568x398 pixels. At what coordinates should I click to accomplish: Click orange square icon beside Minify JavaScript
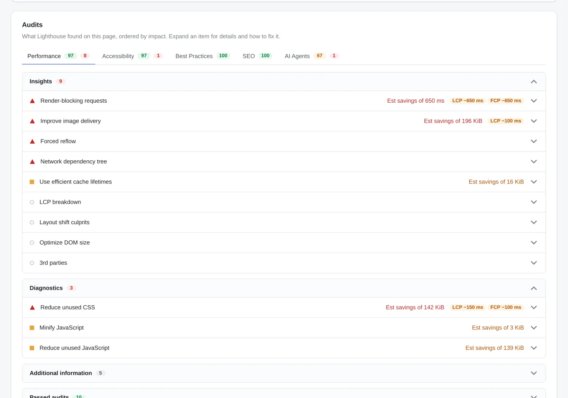click(x=32, y=328)
